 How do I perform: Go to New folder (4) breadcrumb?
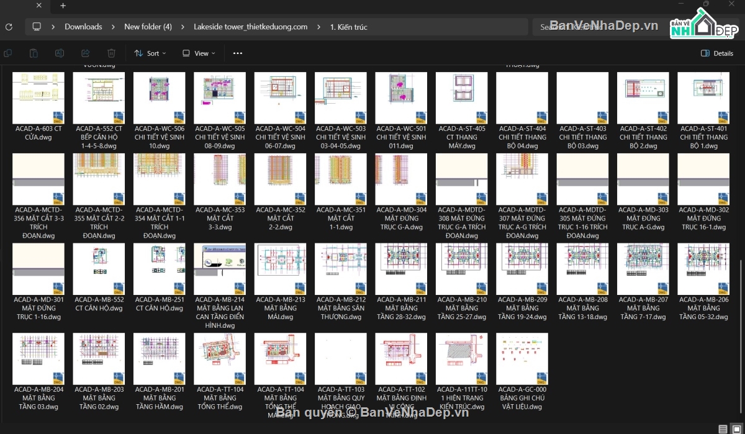tap(148, 27)
